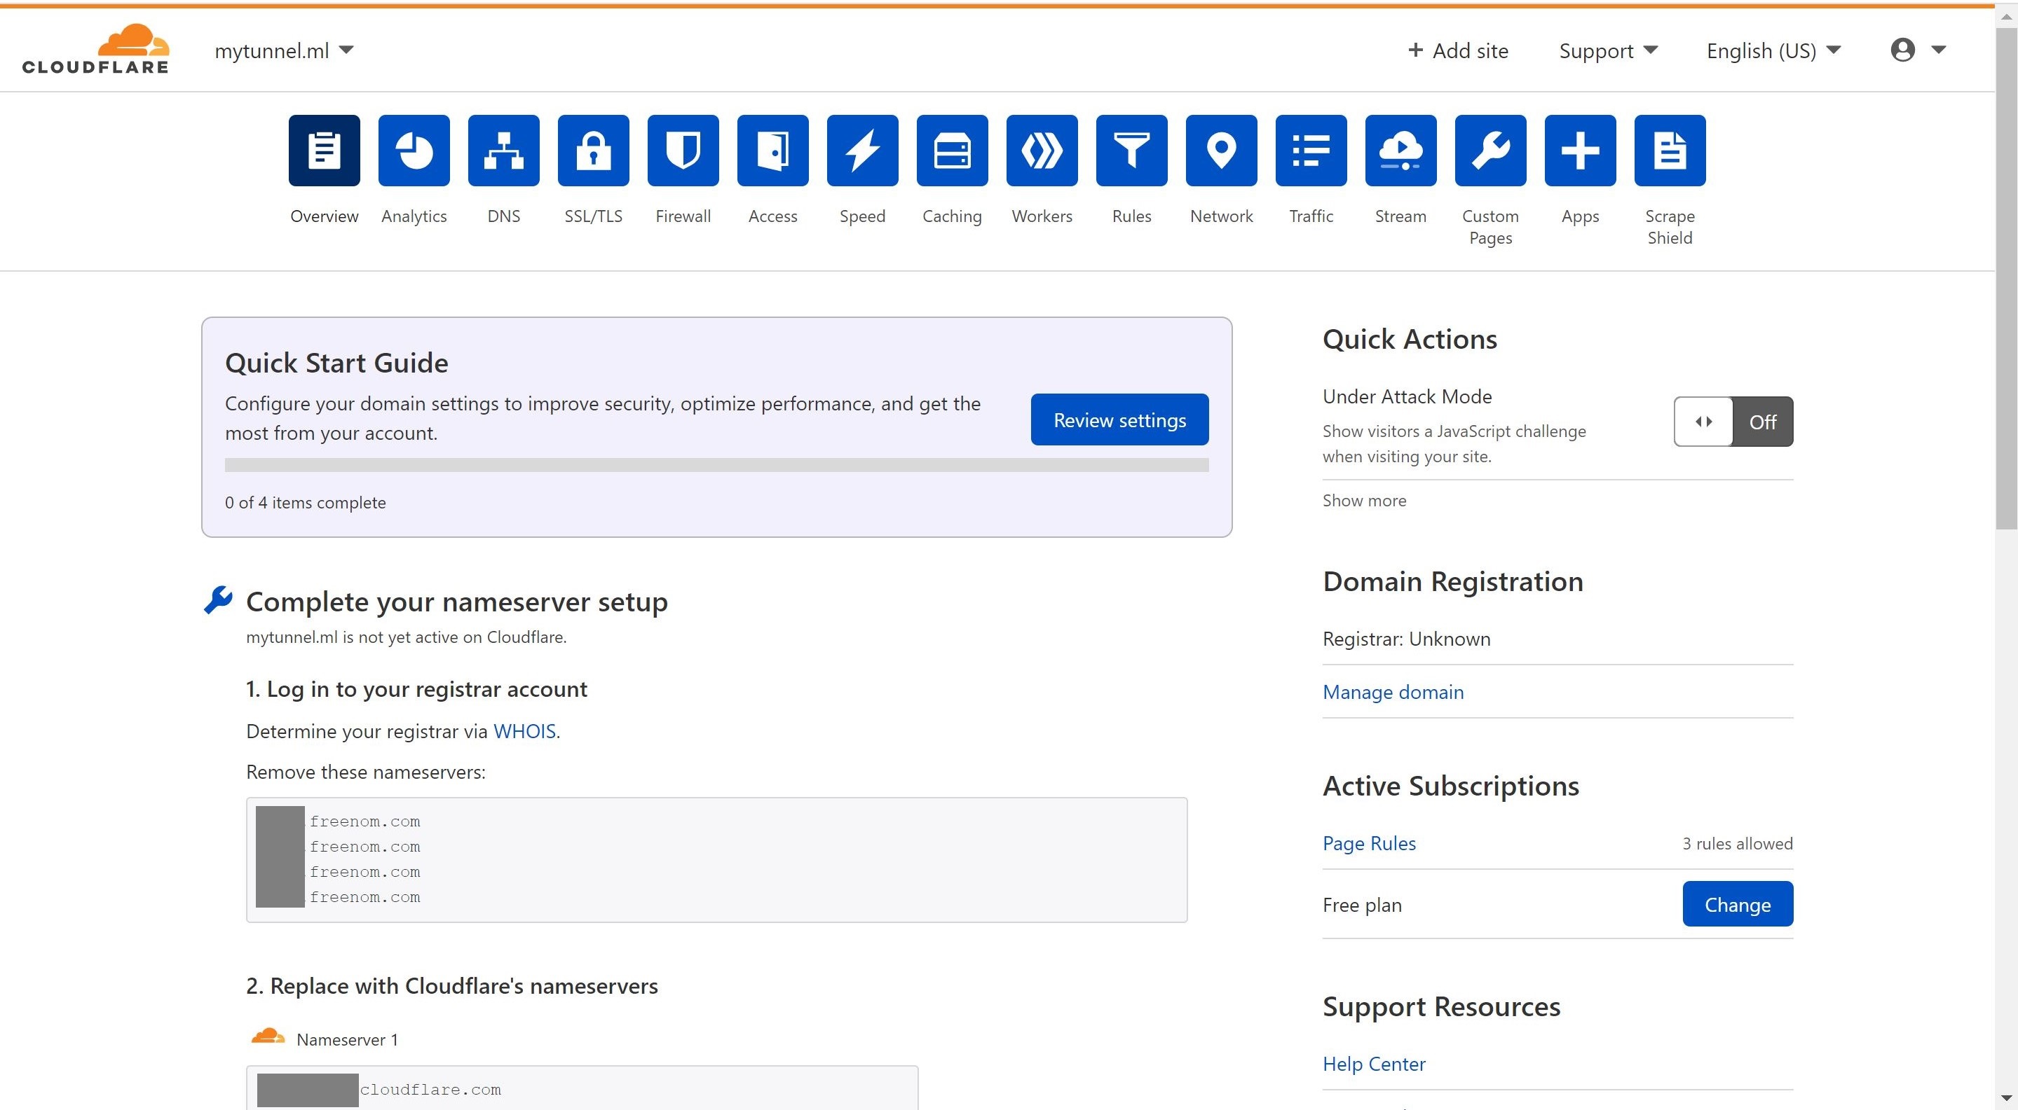2018x1110 pixels.
Task: Click '0 of 4 items complete' text
Action: click(306, 503)
